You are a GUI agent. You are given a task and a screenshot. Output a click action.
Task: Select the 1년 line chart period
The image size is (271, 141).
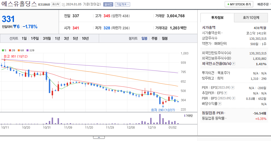coord(57,38)
